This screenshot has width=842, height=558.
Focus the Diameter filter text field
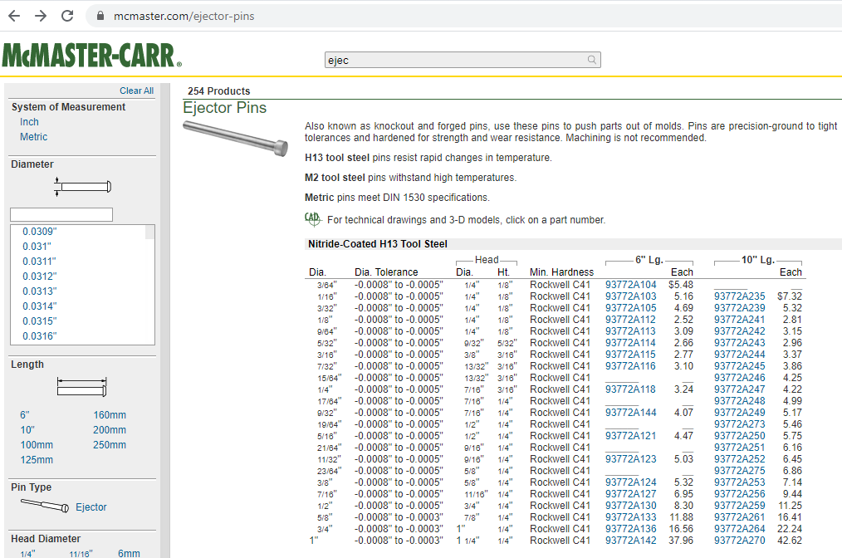(61, 215)
